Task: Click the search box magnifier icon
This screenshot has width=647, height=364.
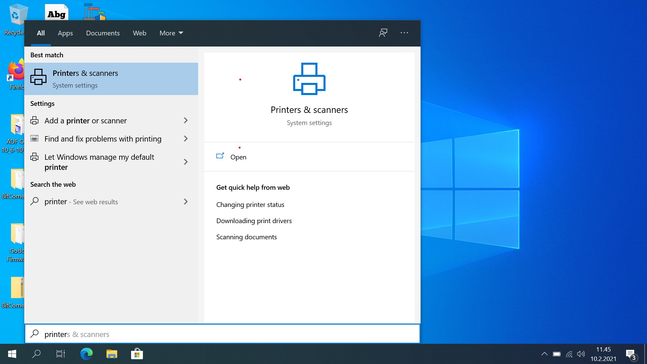Action: coord(34,334)
